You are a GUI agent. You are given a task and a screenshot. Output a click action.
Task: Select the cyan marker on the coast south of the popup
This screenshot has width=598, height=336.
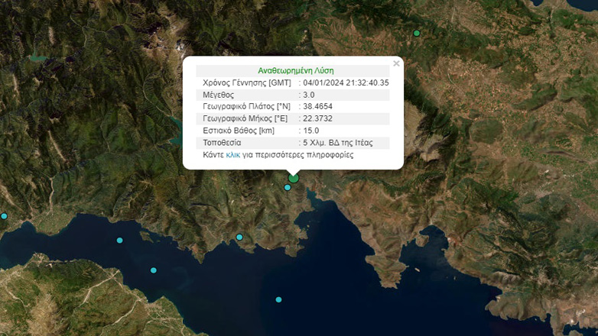(x=239, y=237)
